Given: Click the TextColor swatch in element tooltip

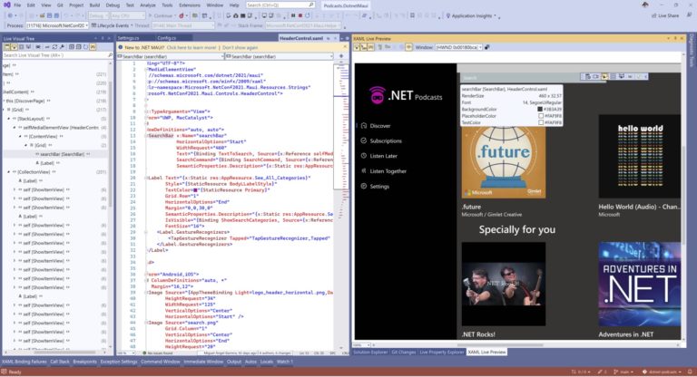Looking at the screenshot, I should tap(541, 122).
